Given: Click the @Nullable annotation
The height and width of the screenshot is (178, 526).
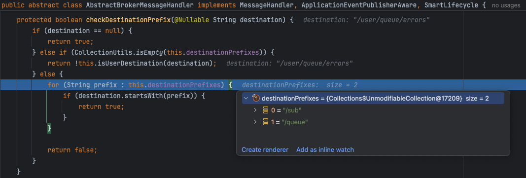Looking at the screenshot, I should (x=192, y=20).
